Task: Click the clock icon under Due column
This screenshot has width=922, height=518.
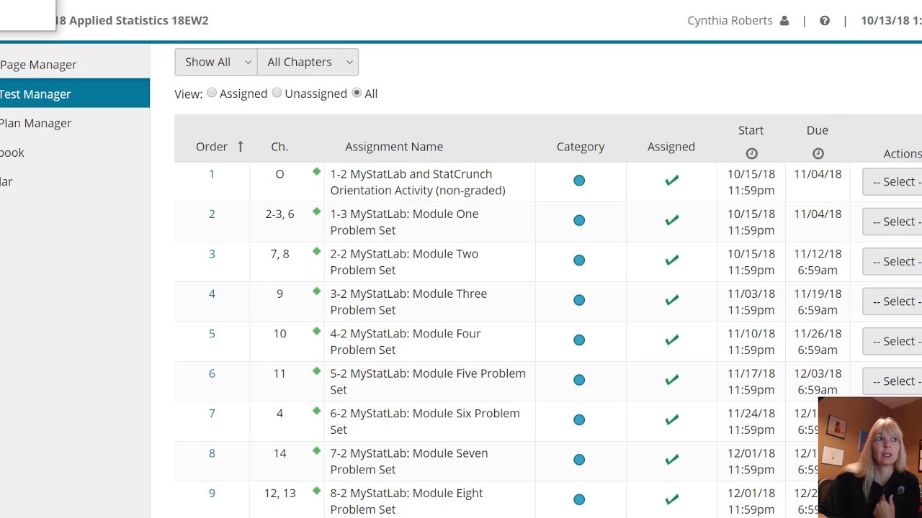Action: point(818,153)
